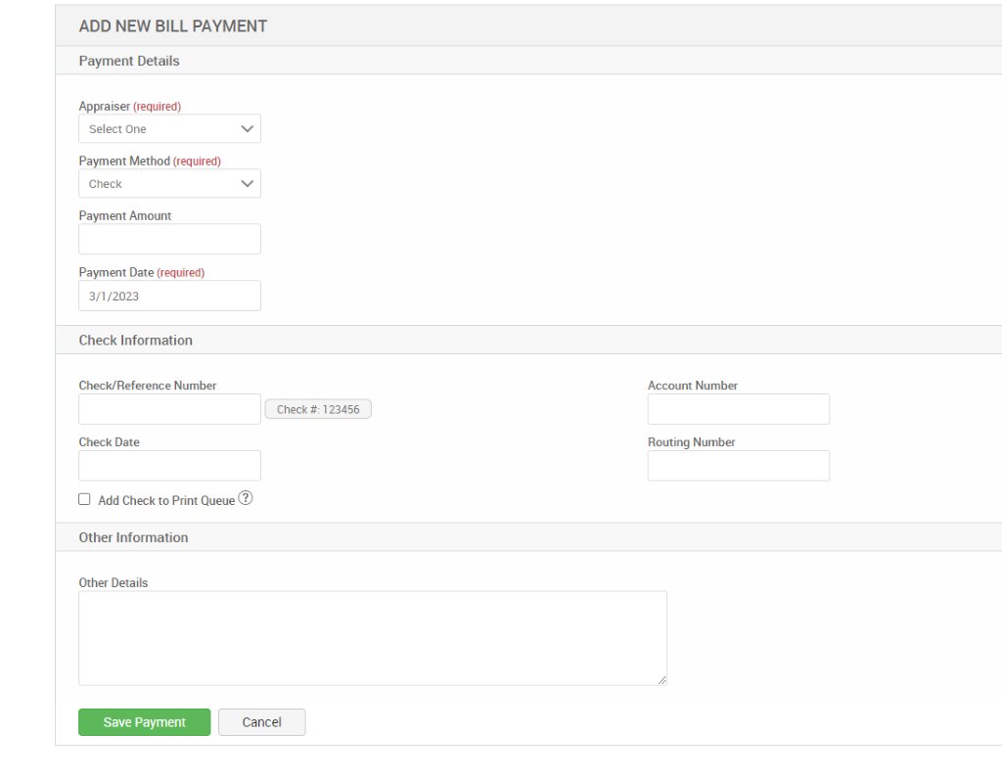The width and height of the screenshot is (1002, 778).
Task: Click the Payment Amount field
Action: click(x=169, y=239)
